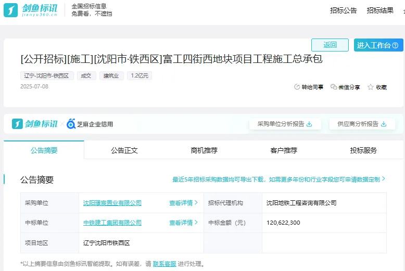
Task: Open the 沈阳璟宸置业有限公司 company link
Action: pyautogui.click(x=112, y=203)
